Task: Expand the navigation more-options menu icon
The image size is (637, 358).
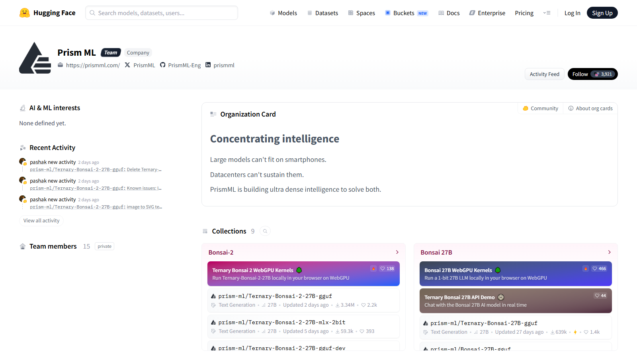Action: pos(547,13)
